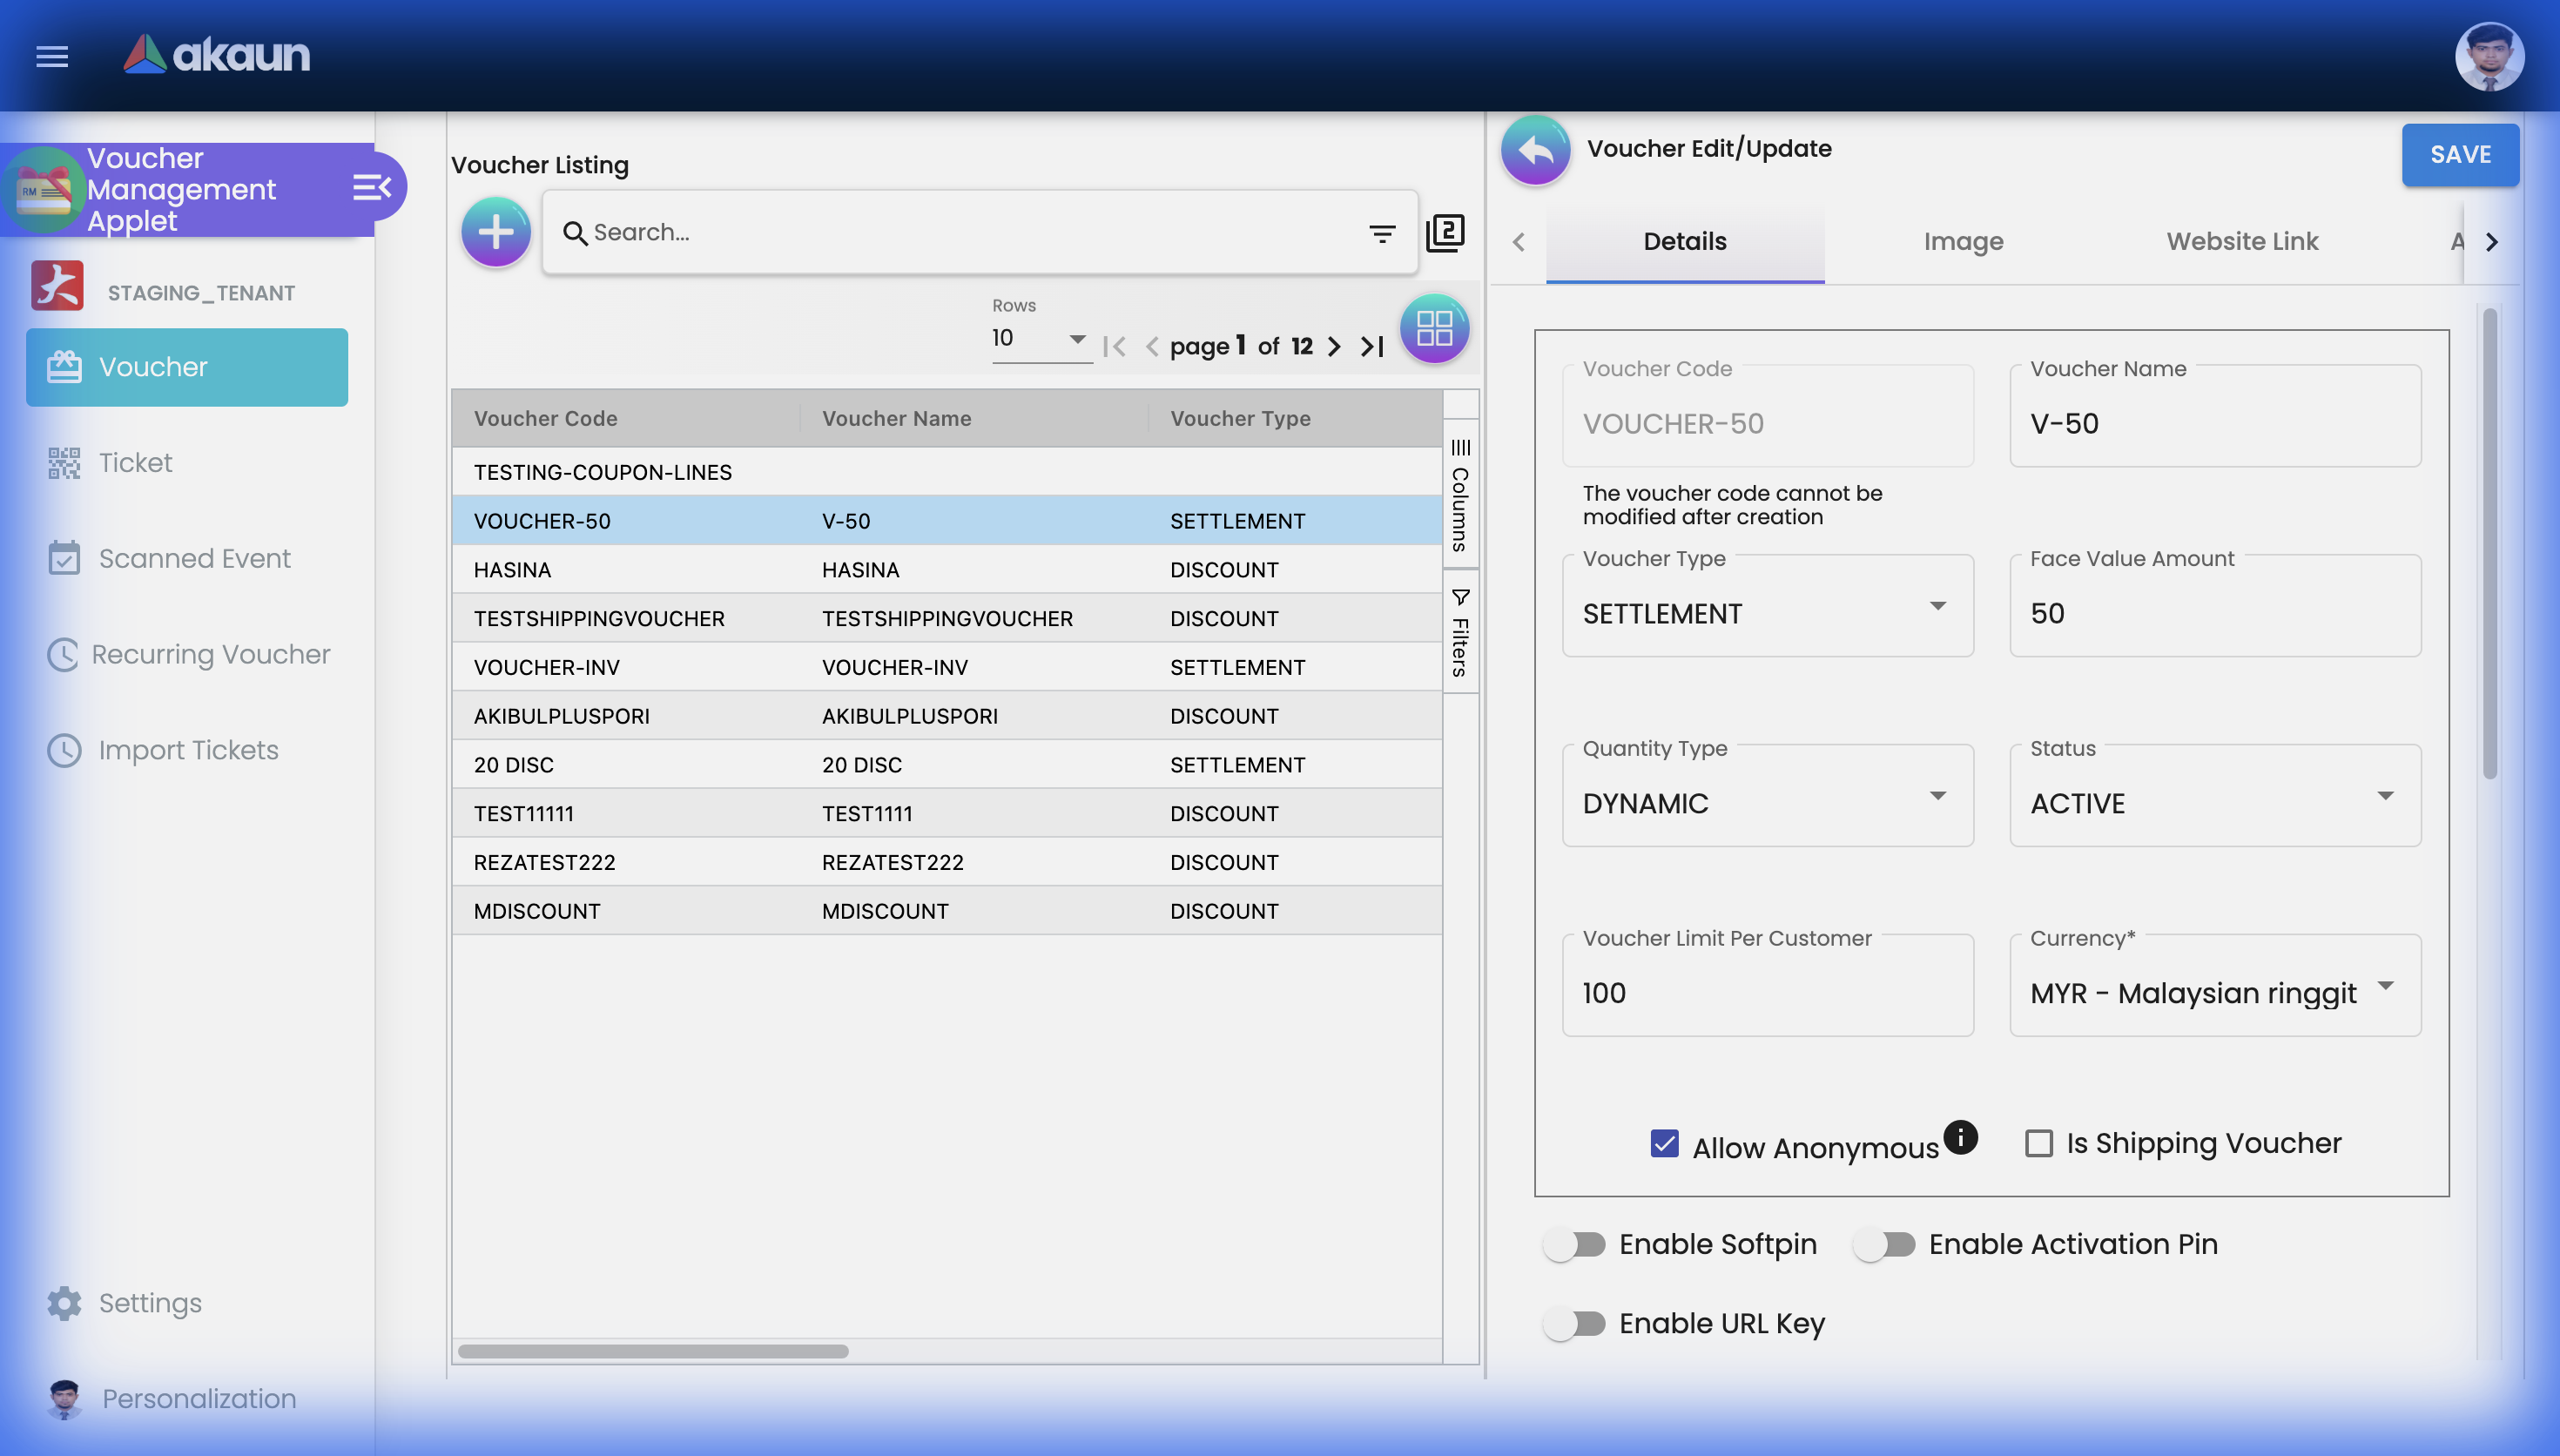
Task: Switch to the Image tab
Action: (1963, 241)
